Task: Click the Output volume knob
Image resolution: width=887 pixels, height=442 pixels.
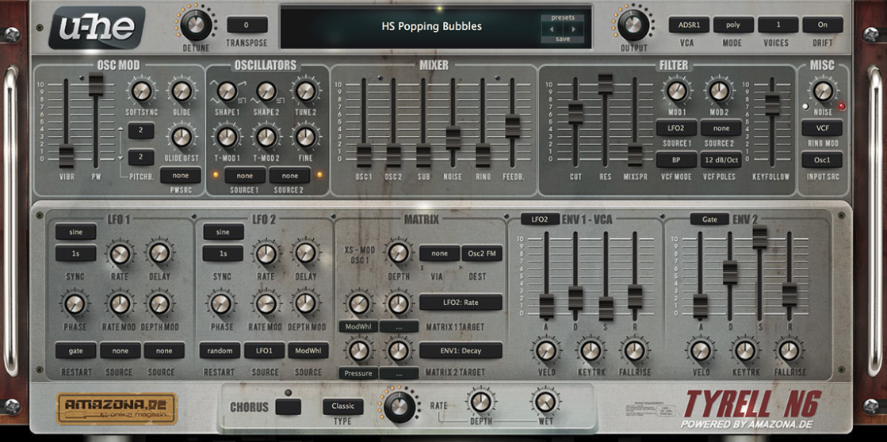Action: (x=633, y=25)
